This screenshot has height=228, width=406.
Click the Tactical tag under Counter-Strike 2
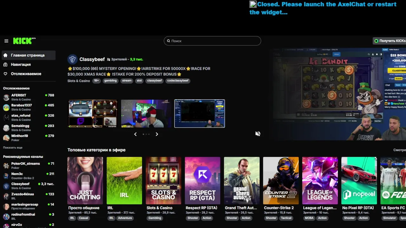coord(286,218)
